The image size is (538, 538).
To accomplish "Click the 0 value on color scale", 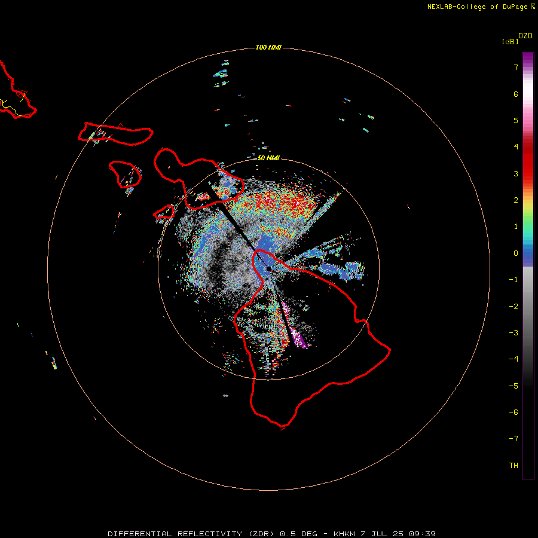I will coord(516,253).
